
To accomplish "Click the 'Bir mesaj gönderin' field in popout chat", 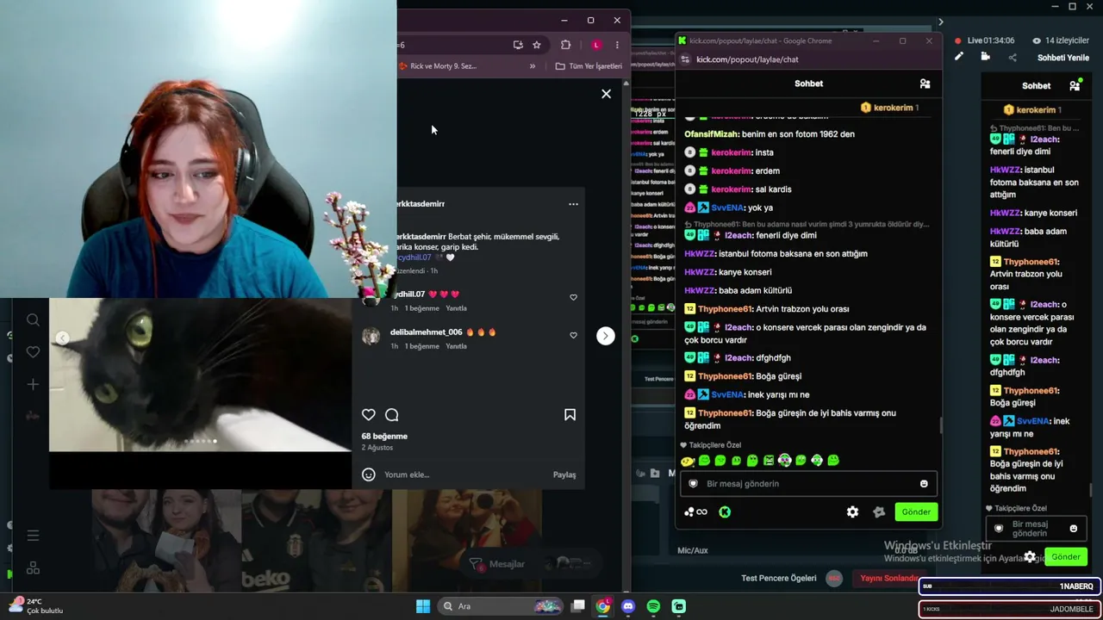I will (x=808, y=484).
